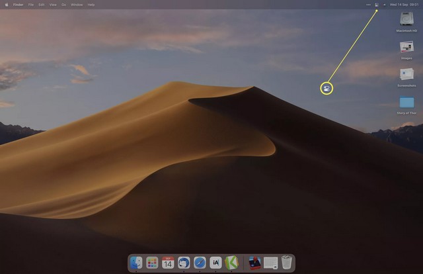
Task: Open Control Center from the menu bar
Action: coord(377,5)
